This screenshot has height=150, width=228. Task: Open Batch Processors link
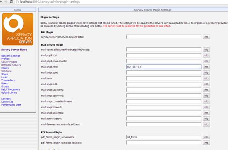click(11, 89)
